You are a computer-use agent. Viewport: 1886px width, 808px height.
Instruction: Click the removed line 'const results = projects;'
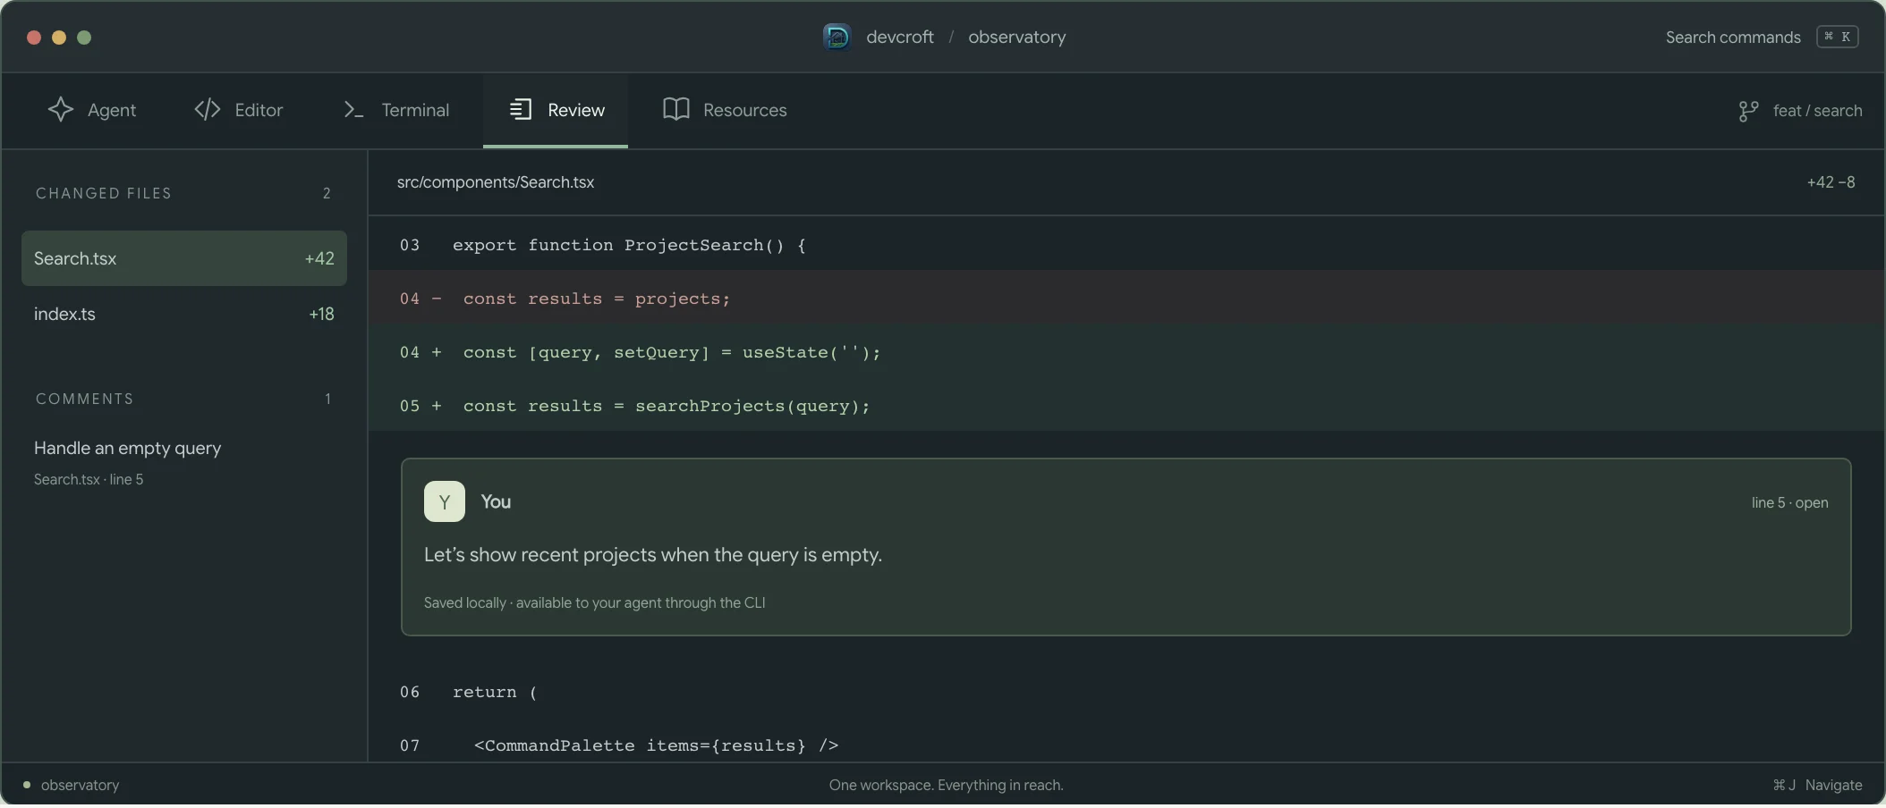point(1126,299)
